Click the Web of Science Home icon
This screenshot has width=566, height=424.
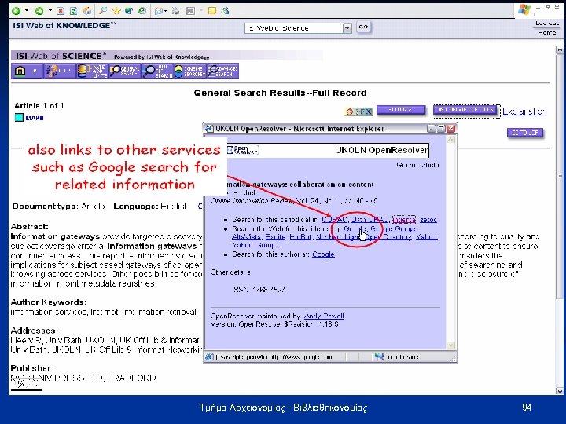pos(27,71)
